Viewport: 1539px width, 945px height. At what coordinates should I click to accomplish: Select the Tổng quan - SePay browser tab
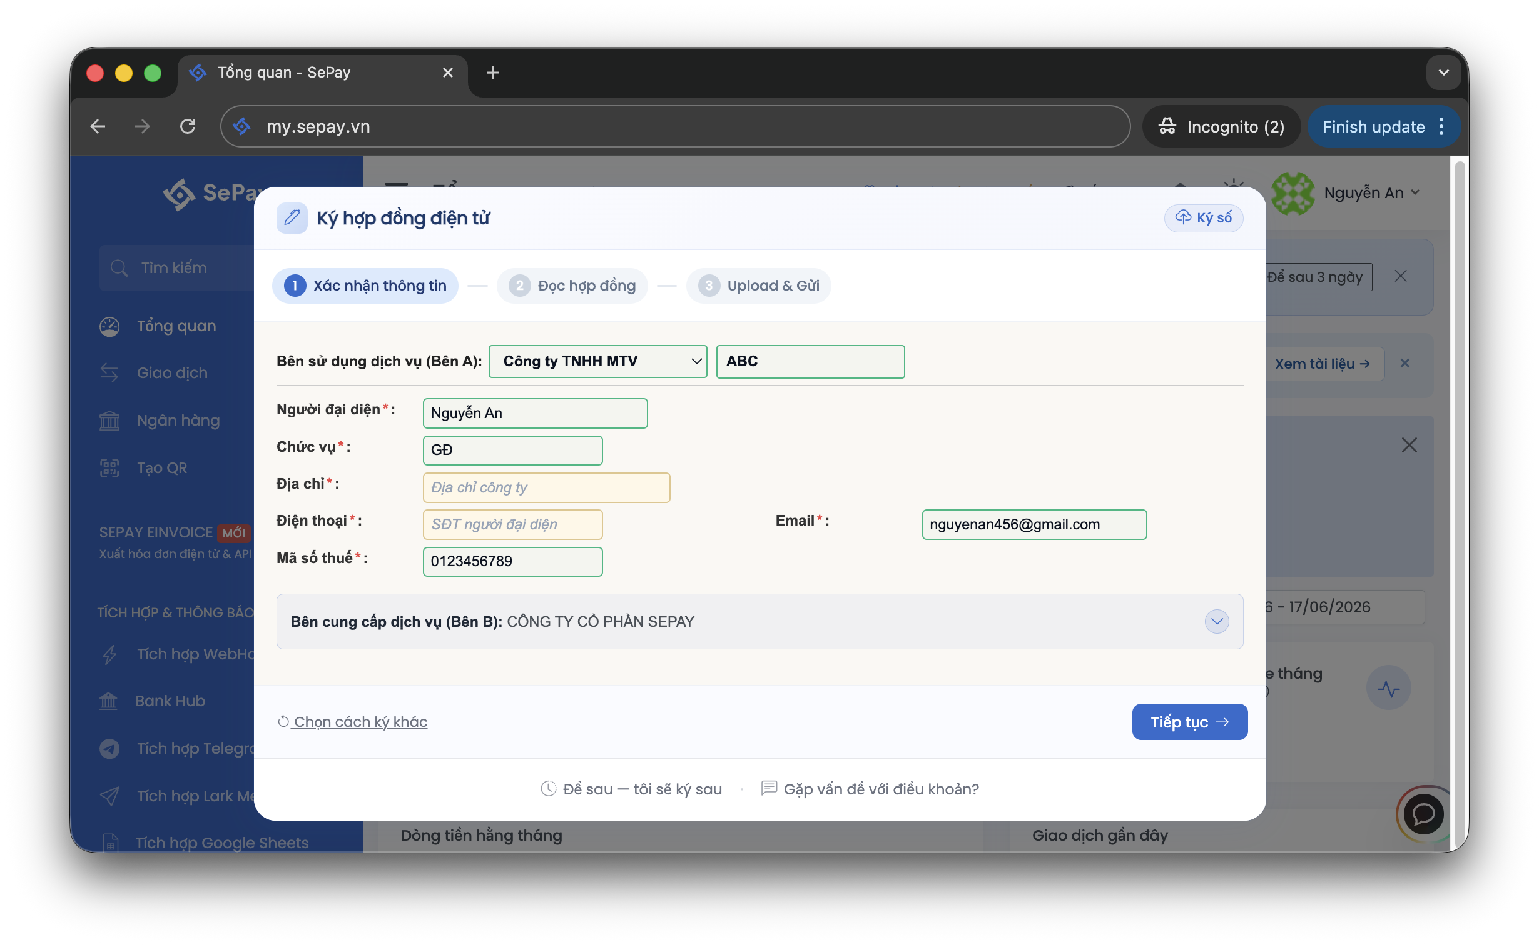click(322, 73)
